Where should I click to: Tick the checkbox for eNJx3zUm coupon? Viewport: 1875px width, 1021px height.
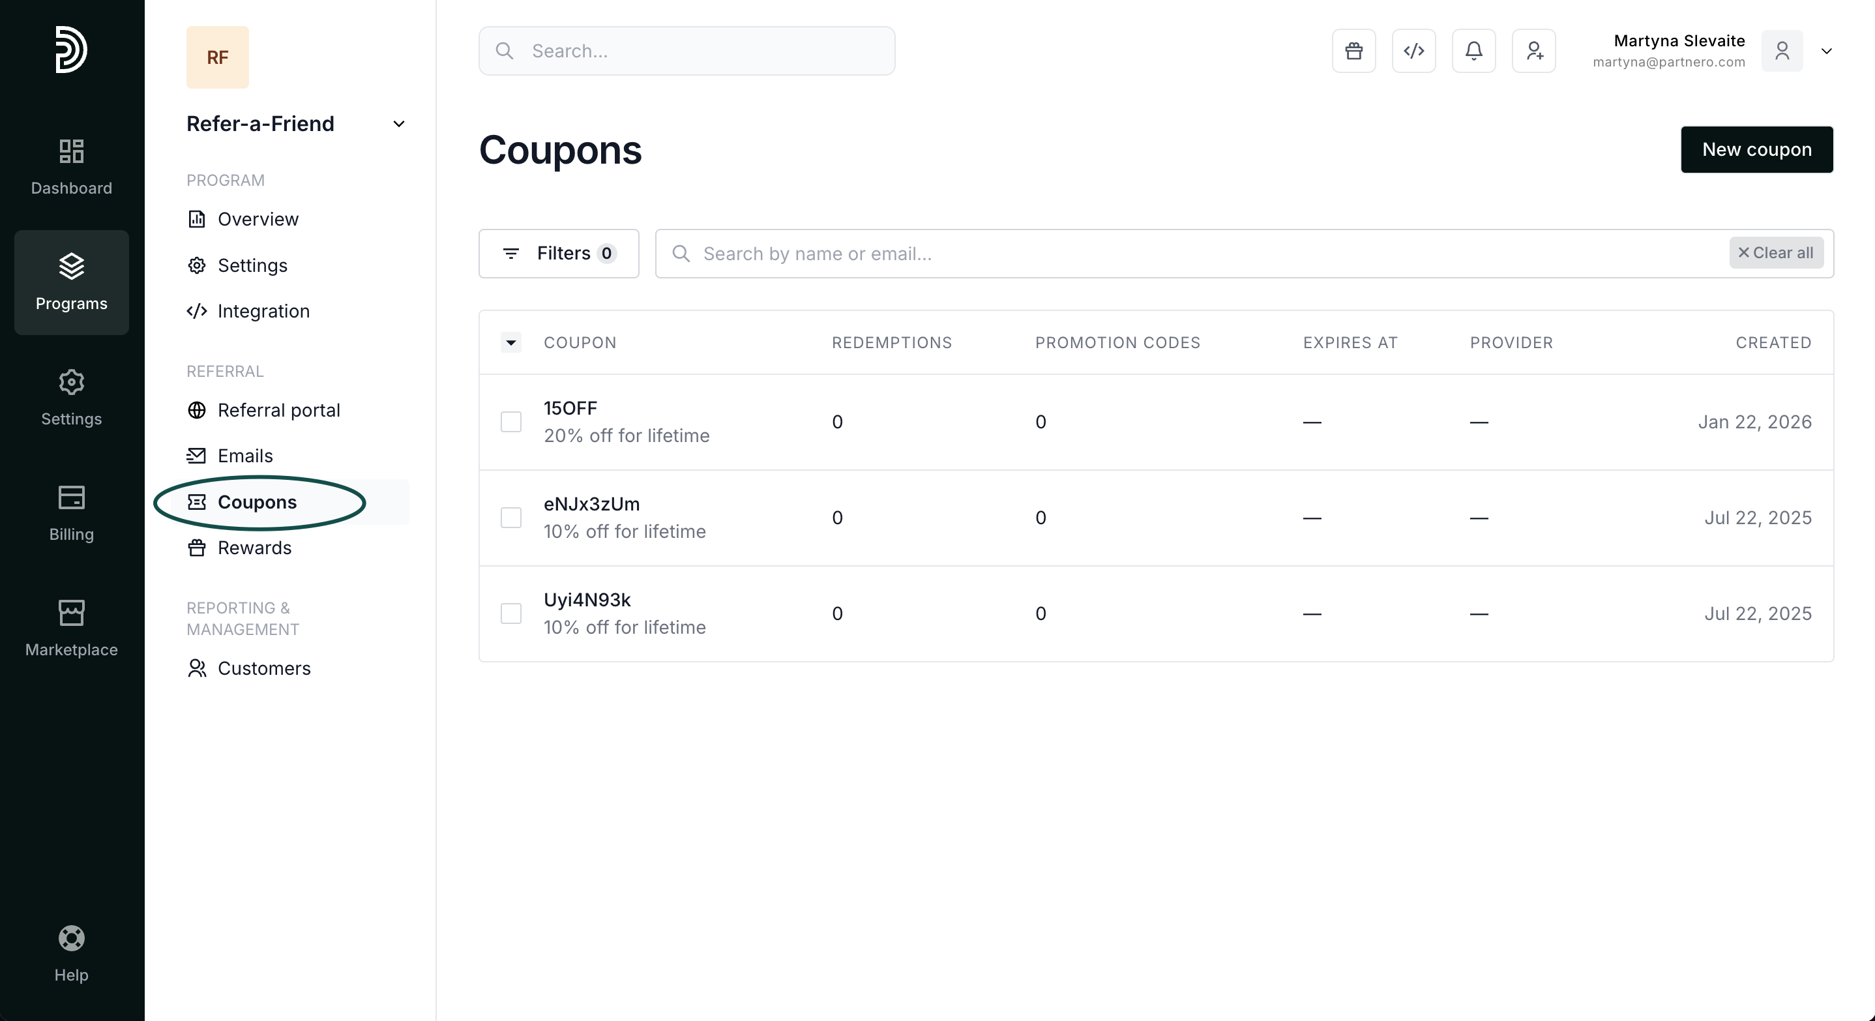(511, 518)
